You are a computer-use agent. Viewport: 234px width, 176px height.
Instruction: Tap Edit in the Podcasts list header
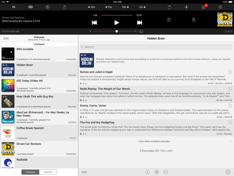[x=6, y=38]
